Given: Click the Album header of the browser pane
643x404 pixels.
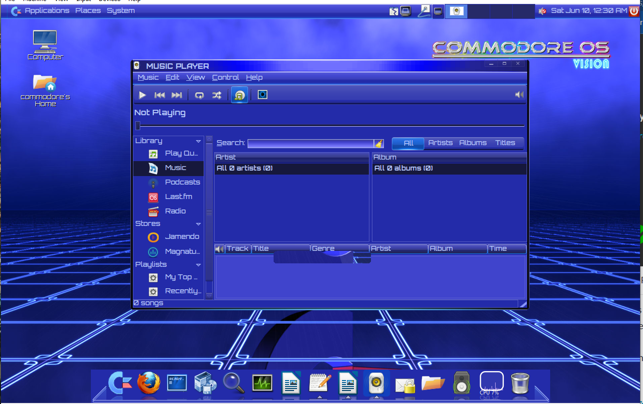Looking at the screenshot, I should click(x=449, y=157).
